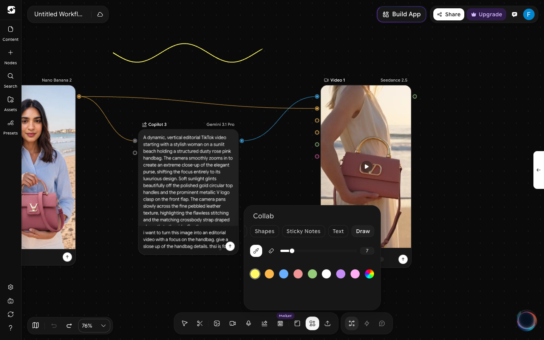Open Search in the sidebar
The width and height of the screenshot is (544, 340).
[11, 80]
